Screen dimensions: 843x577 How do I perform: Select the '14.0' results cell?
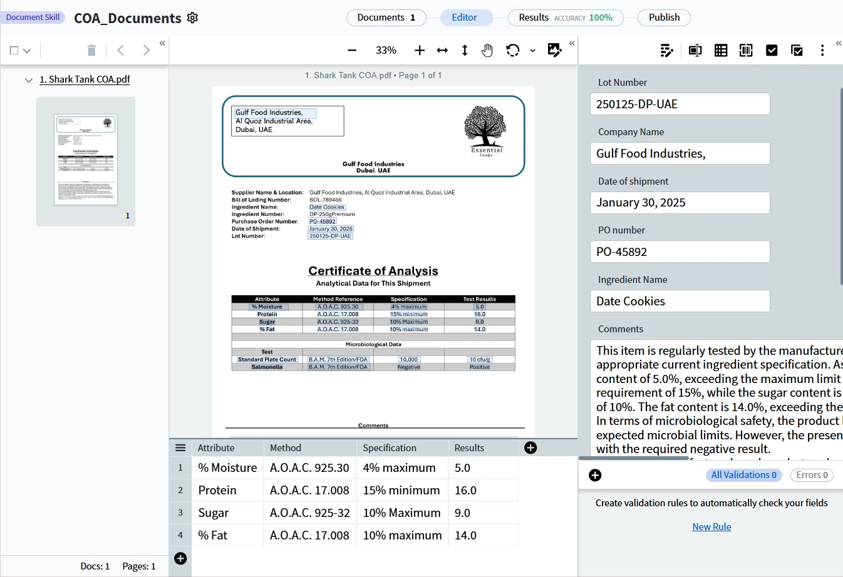point(483,535)
